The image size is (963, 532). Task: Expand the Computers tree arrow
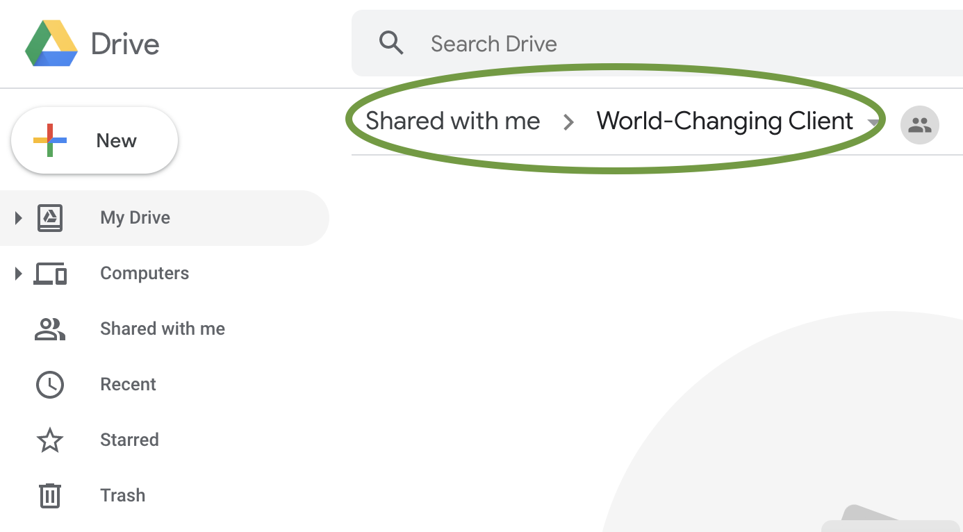[x=18, y=274]
